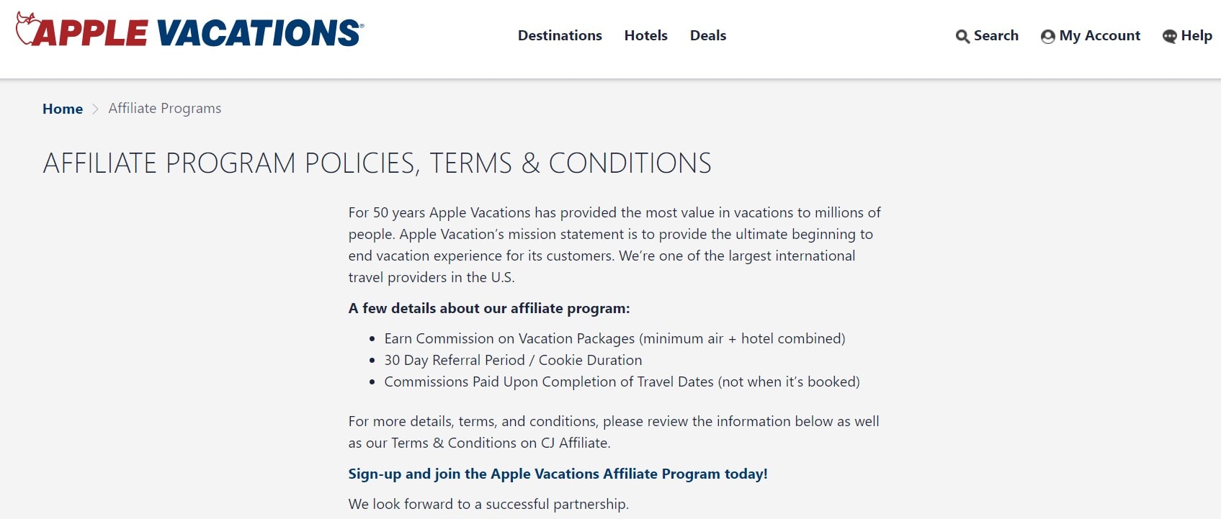Click the Affiliate Program Policies page heading
The image size is (1221, 519).
377,163
